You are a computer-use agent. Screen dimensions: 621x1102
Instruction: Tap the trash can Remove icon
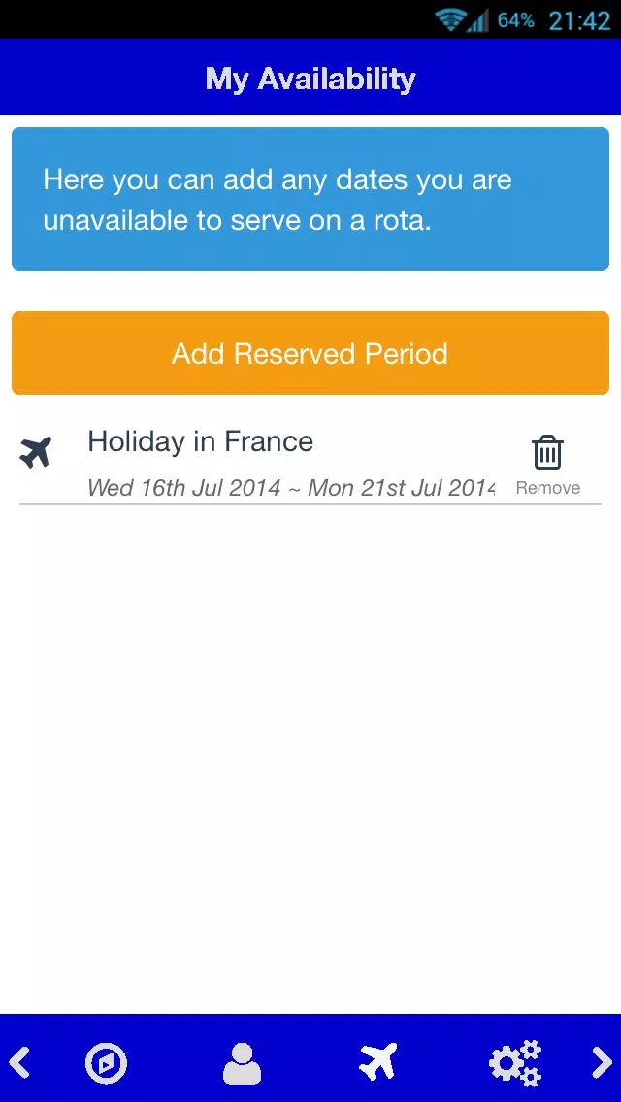pyautogui.click(x=547, y=452)
